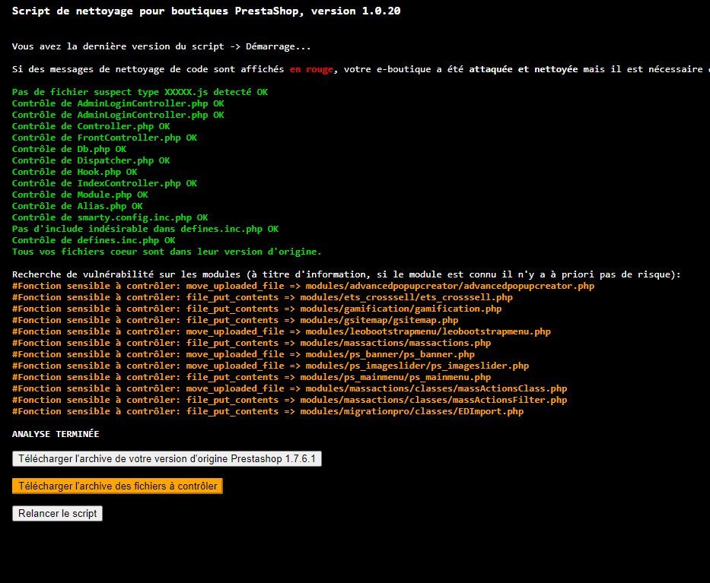Click the gamification.php warning line
Viewport: 710px width, 583px height.
point(257,309)
